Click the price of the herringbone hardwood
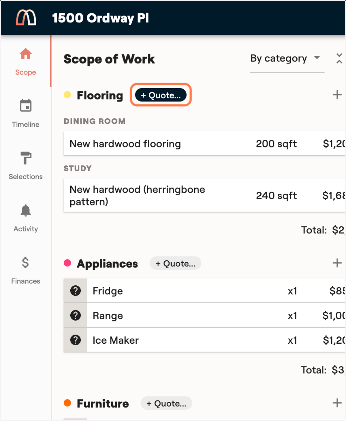The image size is (346, 421). pos(334,196)
